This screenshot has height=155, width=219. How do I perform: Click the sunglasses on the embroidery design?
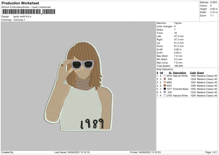tap(83, 64)
